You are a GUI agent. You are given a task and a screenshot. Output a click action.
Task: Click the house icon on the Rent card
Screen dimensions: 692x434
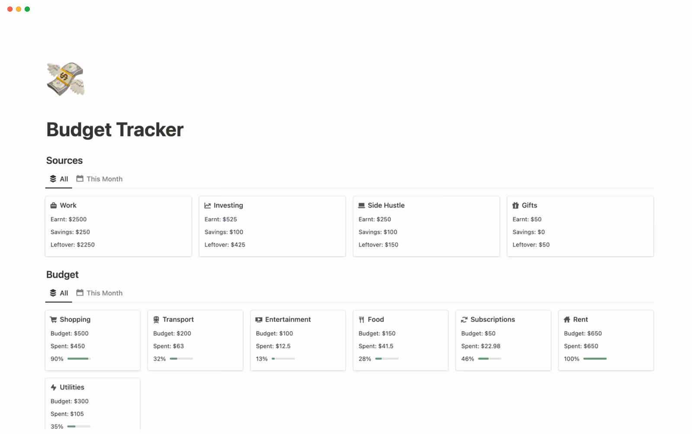(567, 319)
